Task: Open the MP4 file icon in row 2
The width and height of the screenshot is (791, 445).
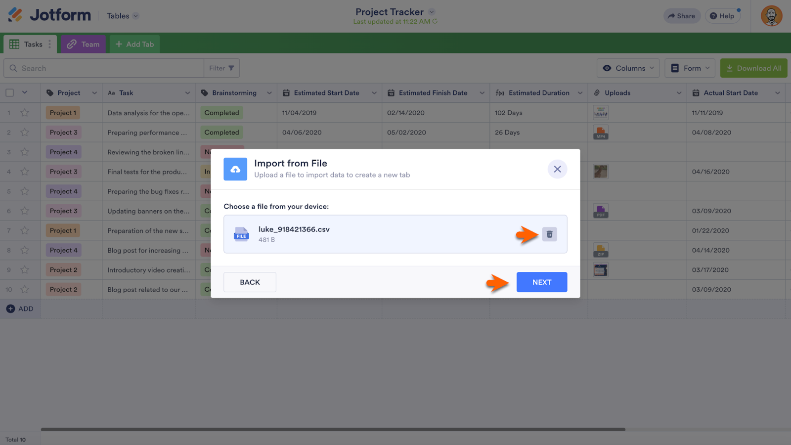Action: click(x=601, y=133)
